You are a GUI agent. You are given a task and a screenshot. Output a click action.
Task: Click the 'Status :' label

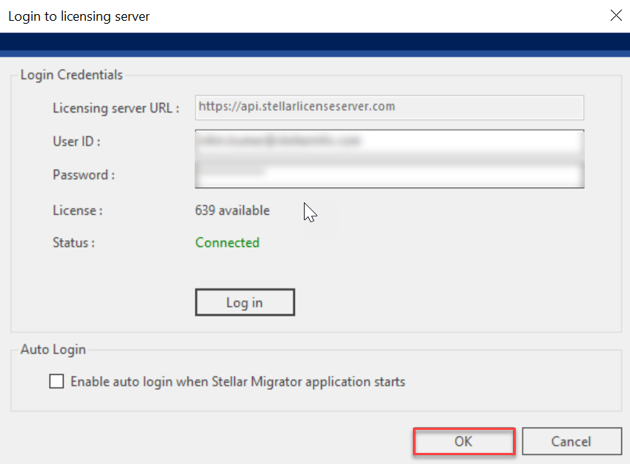tap(74, 242)
